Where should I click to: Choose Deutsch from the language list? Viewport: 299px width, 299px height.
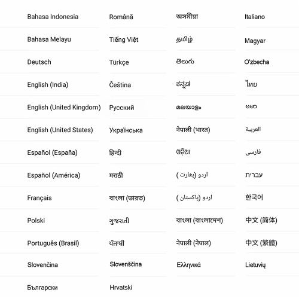39,62
